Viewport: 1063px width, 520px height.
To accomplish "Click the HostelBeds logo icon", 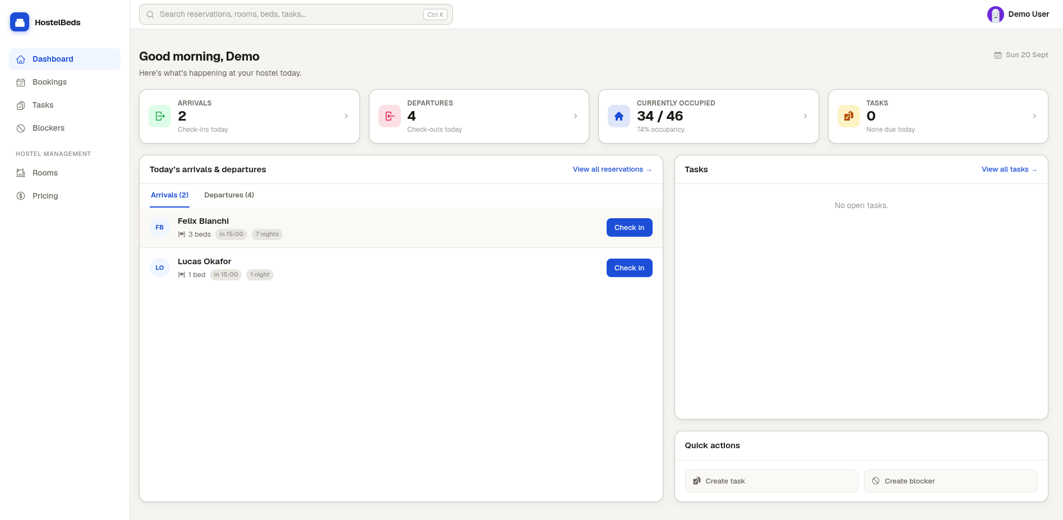I will pyautogui.click(x=20, y=22).
